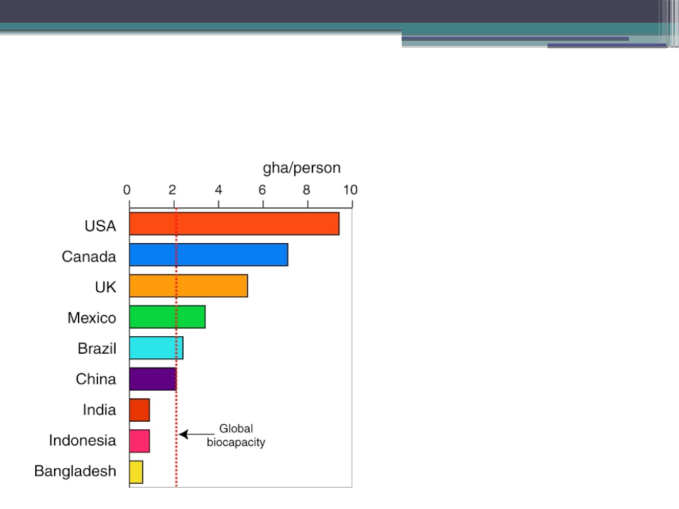This screenshot has width=679, height=509.
Task: Select the pink Indonesia bar
Action: (x=140, y=441)
